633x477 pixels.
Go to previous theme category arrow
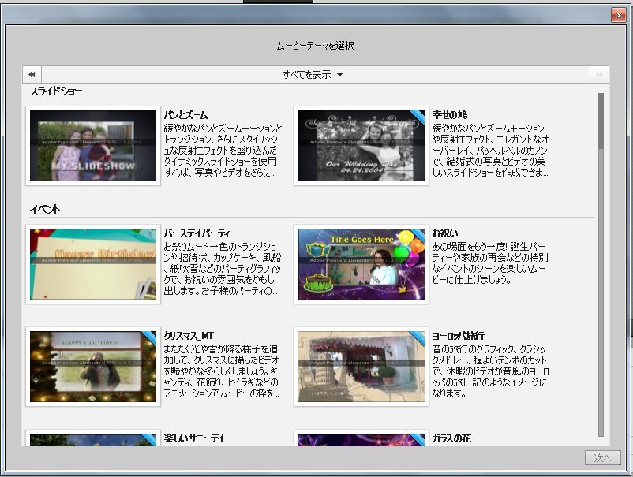32,75
